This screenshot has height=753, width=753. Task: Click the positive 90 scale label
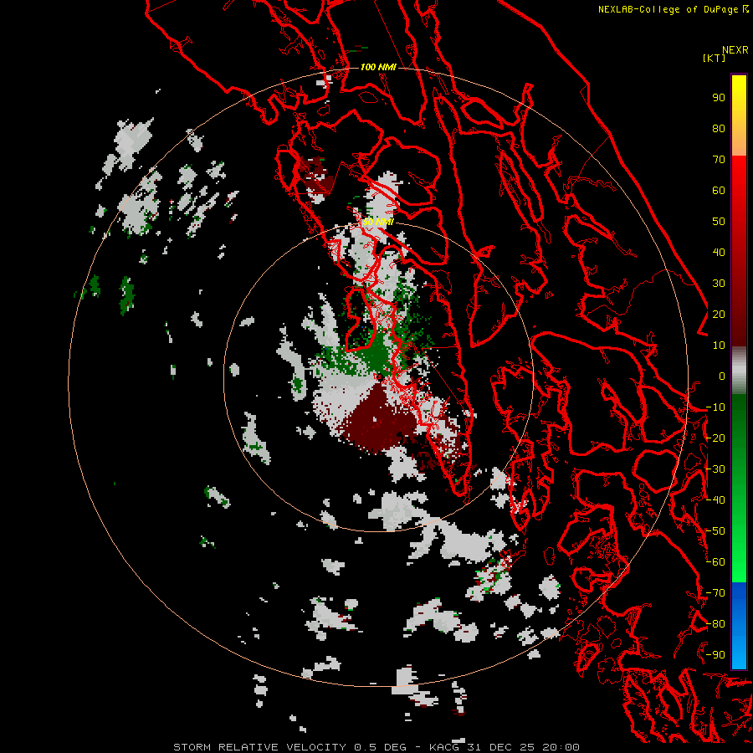click(719, 98)
